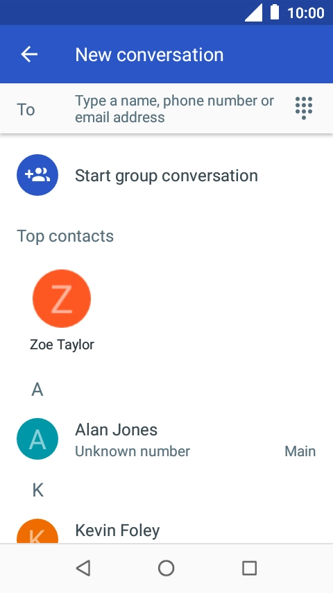Viewport: 333px width, 593px height.
Task: Tap the signal strength status icon
Action: [x=254, y=13]
